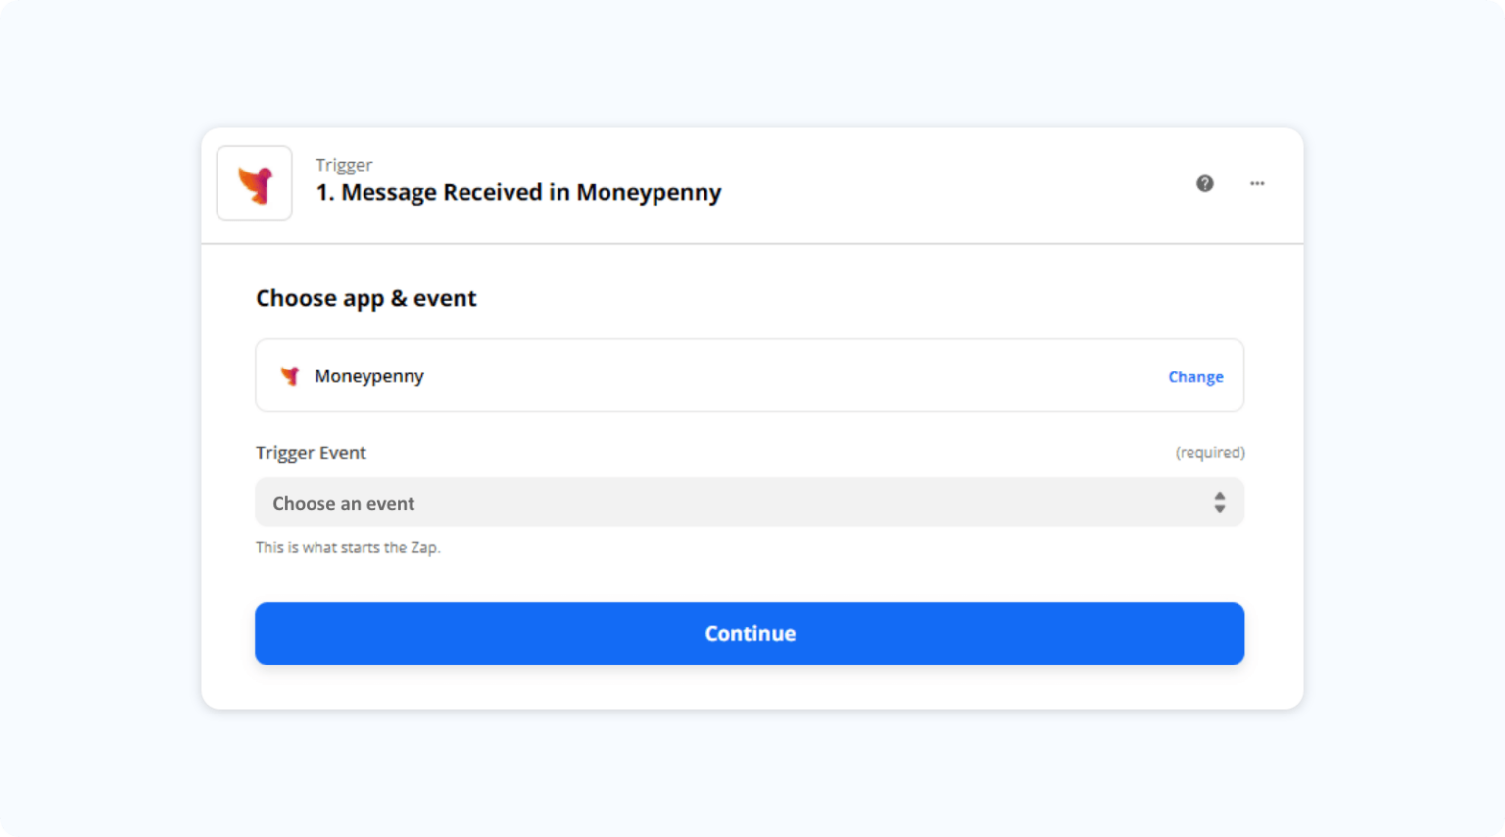Click the Moneypenny app icon in the app selector

click(x=289, y=375)
